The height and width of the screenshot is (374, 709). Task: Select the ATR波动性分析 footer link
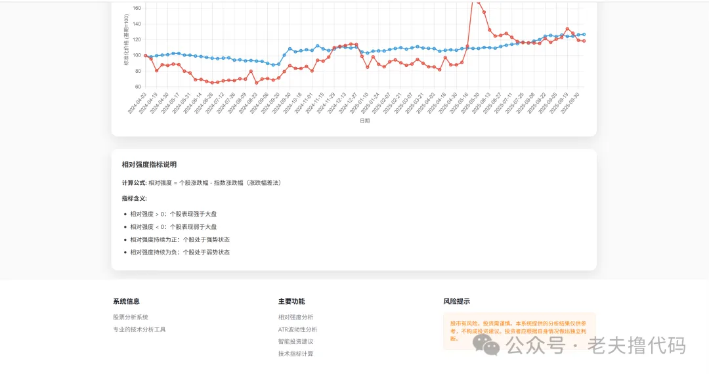tap(297, 329)
